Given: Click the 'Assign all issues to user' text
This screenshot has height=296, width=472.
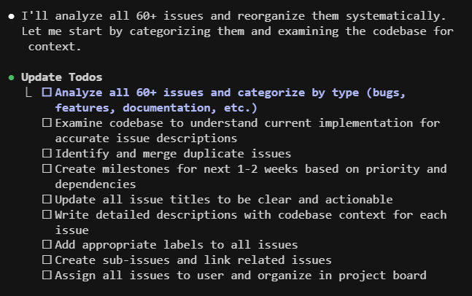Looking at the screenshot, I should pos(139,276).
